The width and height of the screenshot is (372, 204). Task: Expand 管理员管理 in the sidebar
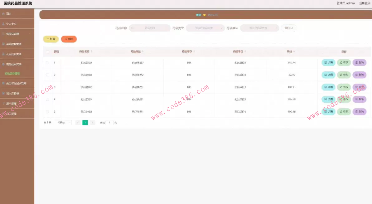click(x=17, y=34)
